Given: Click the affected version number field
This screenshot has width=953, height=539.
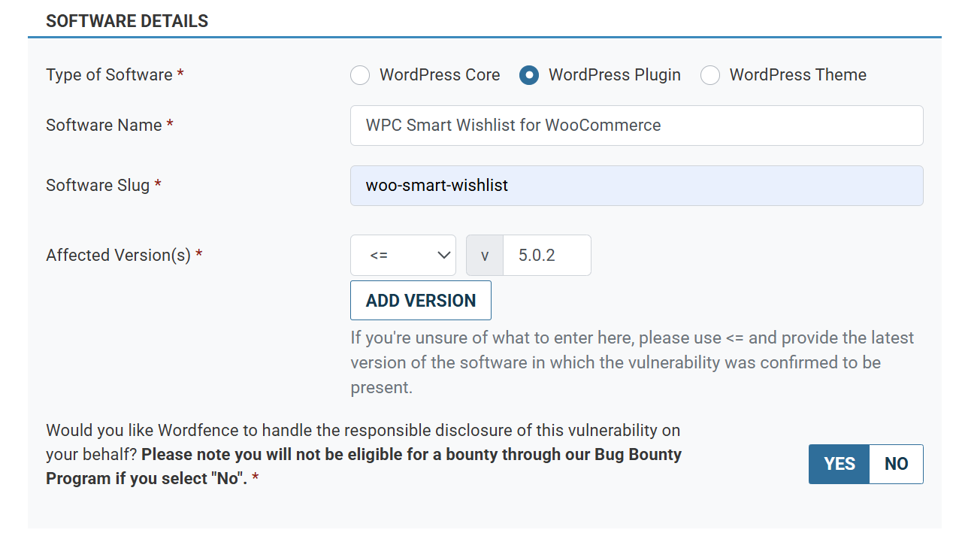Looking at the screenshot, I should click(x=546, y=256).
